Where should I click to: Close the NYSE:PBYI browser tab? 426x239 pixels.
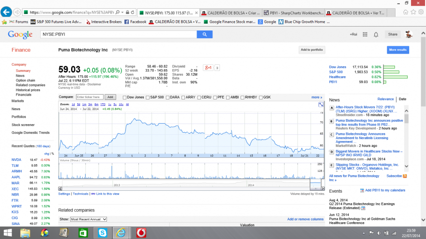click(197, 13)
